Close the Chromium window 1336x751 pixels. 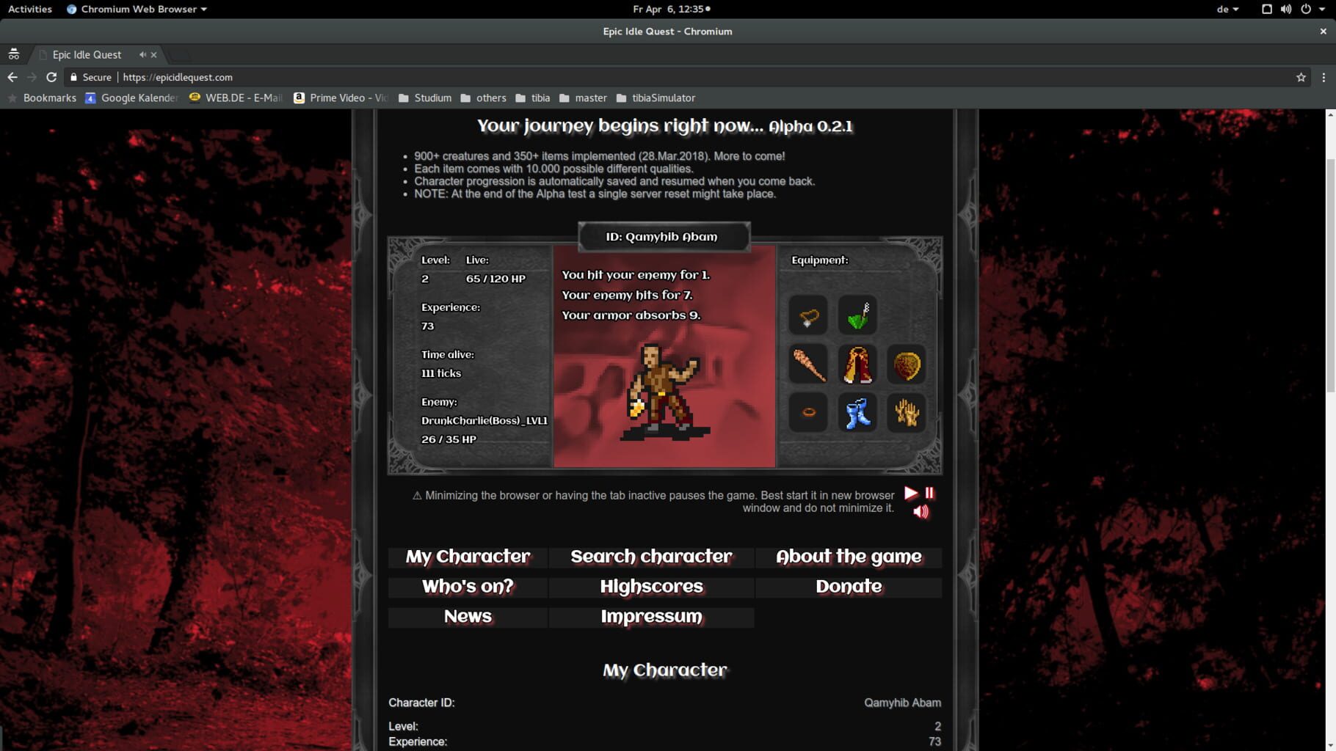click(1323, 31)
